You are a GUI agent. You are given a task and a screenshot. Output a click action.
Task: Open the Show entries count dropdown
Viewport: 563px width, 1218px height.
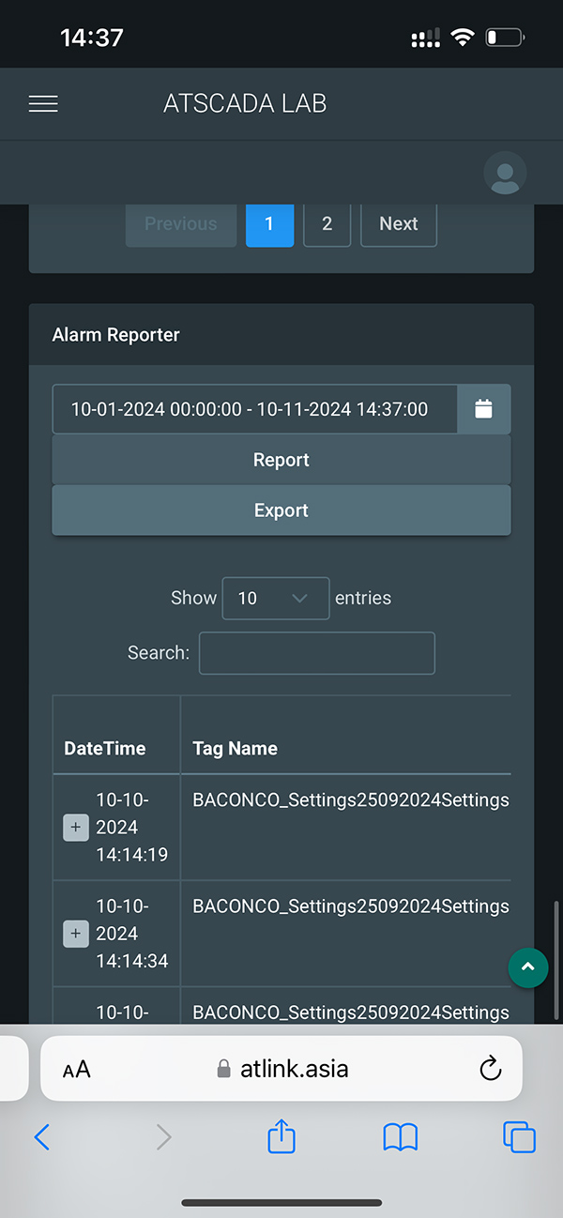276,599
